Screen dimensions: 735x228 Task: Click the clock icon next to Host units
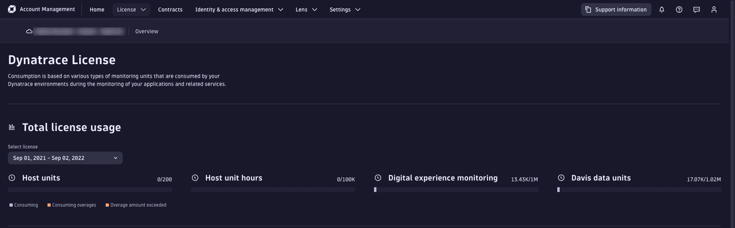point(12,178)
